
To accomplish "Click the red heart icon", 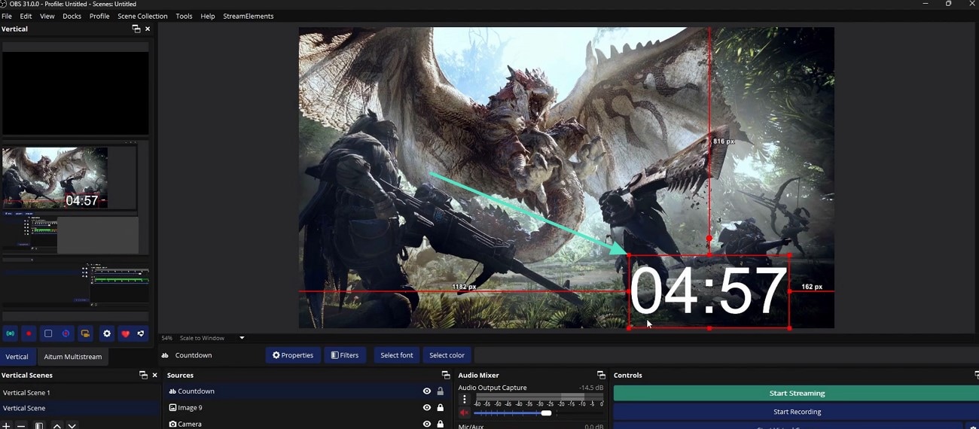I will click(x=126, y=333).
